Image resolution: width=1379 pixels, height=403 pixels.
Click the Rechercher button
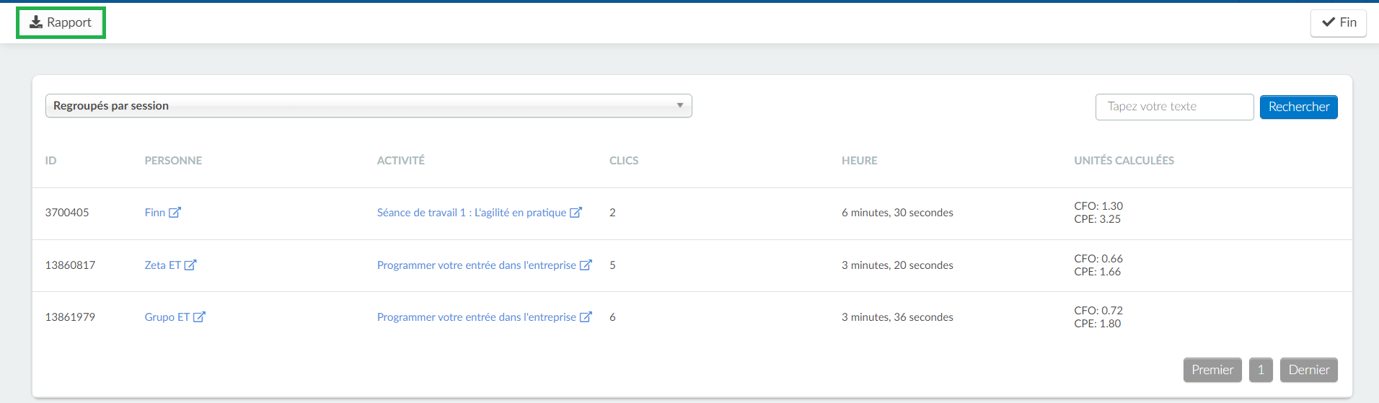1298,107
